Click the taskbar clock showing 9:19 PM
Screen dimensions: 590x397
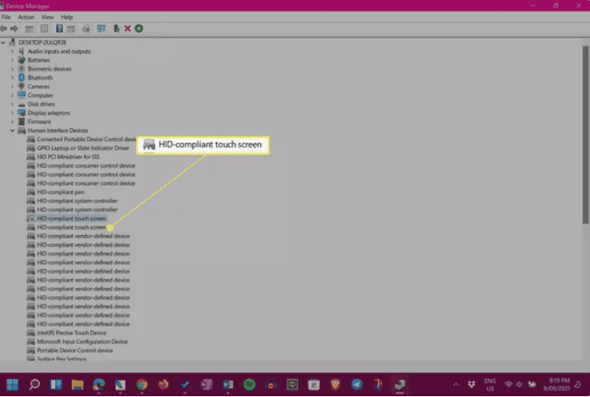[559, 385]
